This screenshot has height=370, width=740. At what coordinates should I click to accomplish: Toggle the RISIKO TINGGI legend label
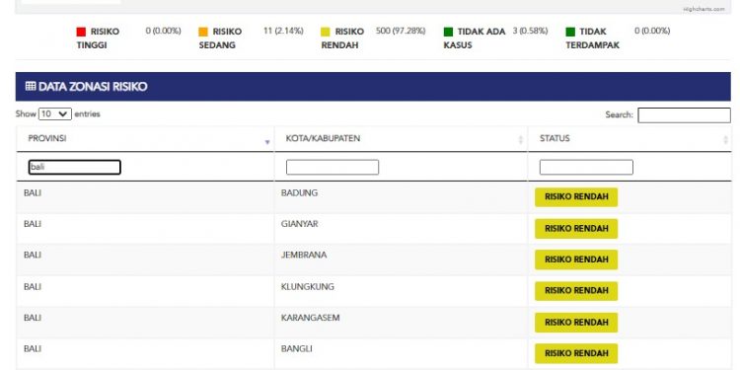98,38
